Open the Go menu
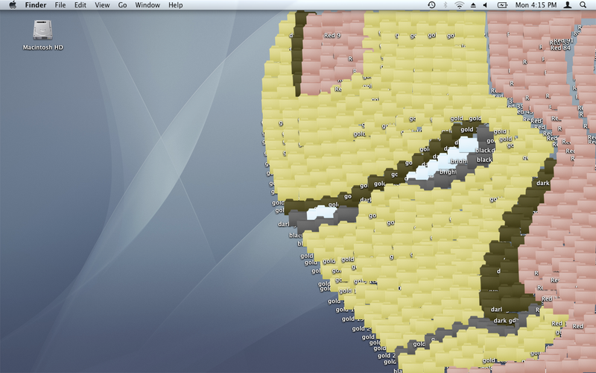 [122, 5]
